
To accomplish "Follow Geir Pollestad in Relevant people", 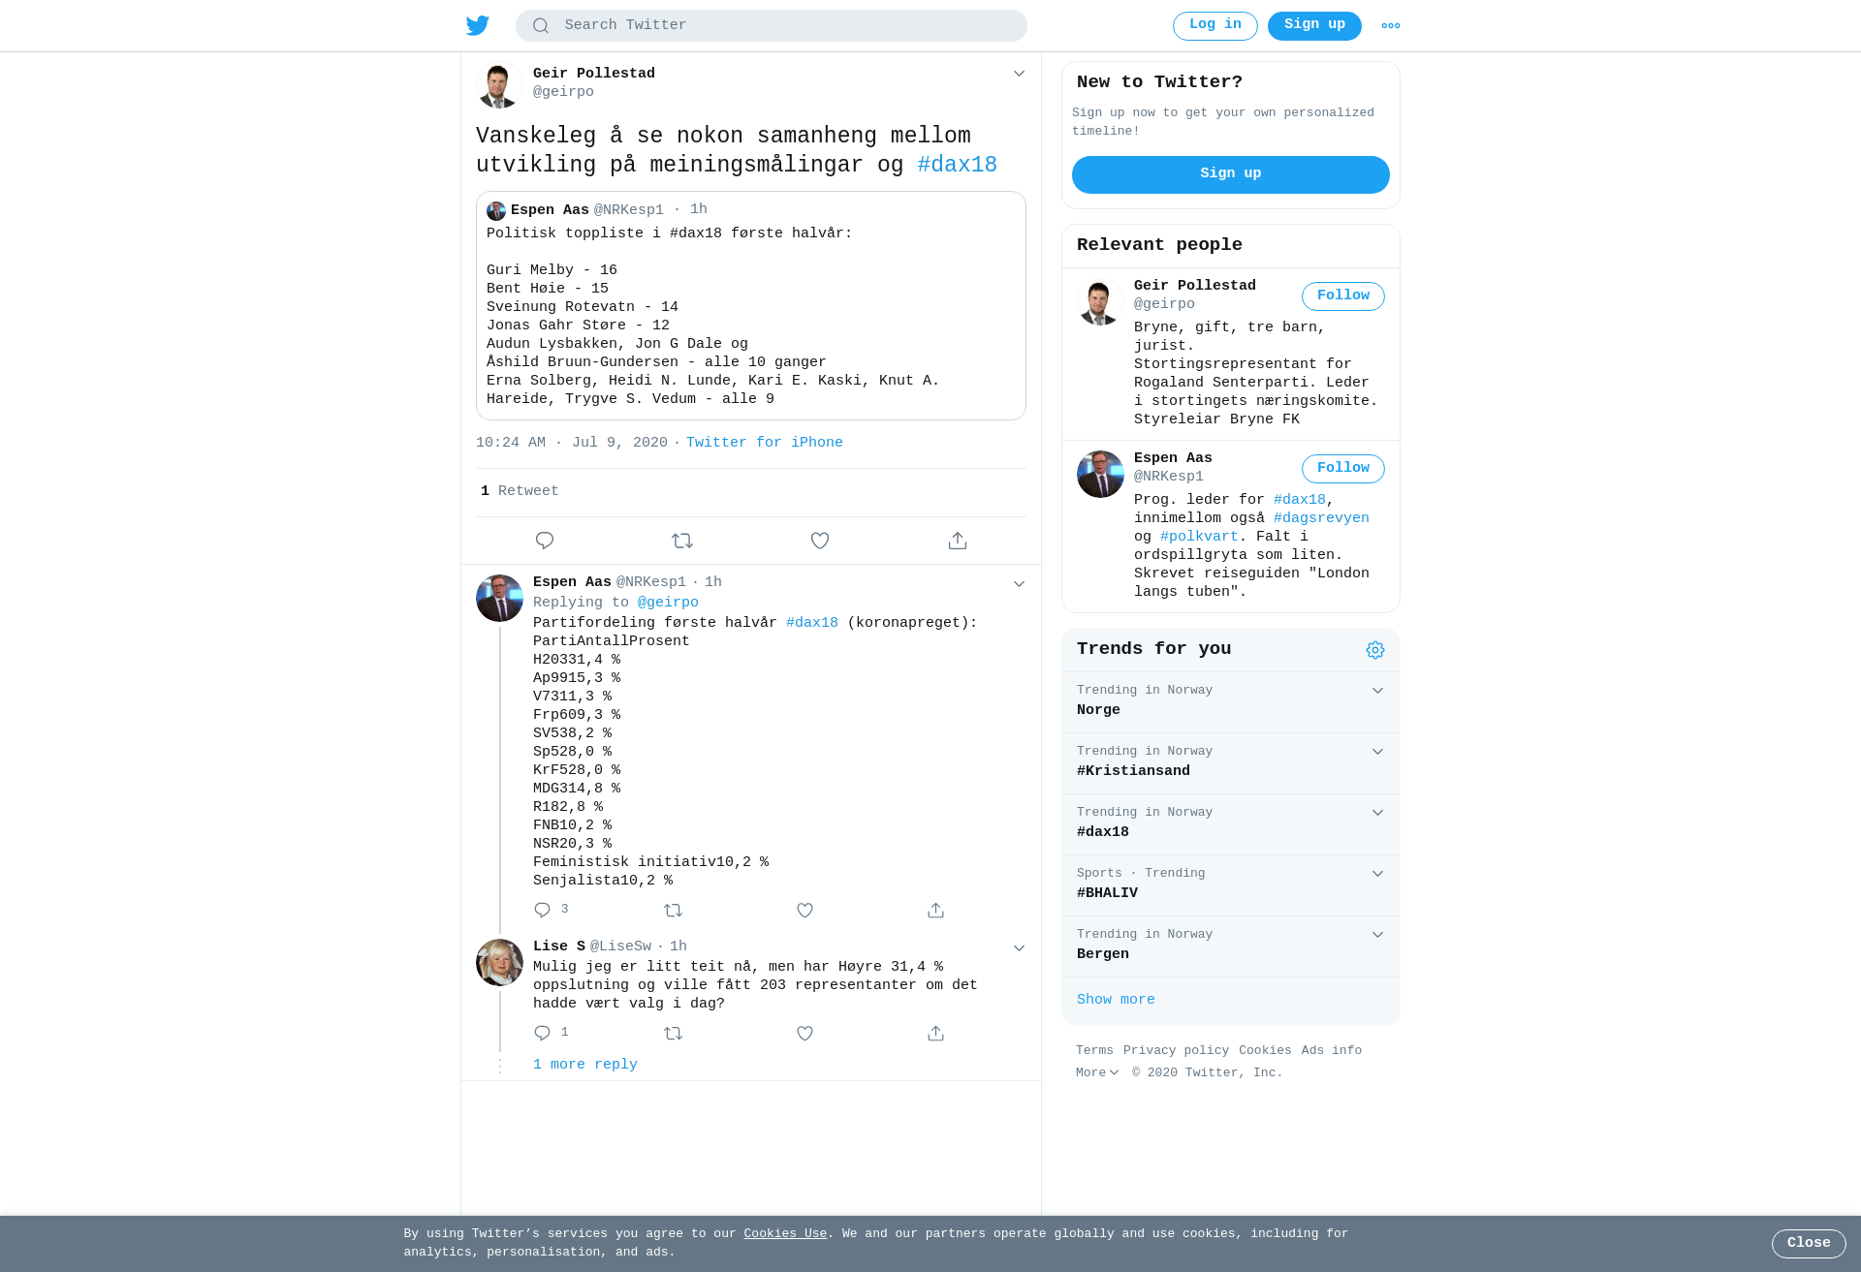I will (1343, 296).
